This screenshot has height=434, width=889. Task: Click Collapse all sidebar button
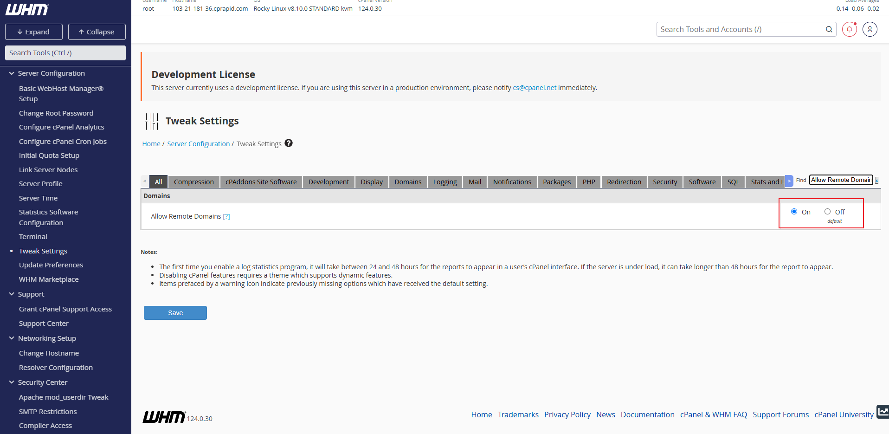point(97,32)
